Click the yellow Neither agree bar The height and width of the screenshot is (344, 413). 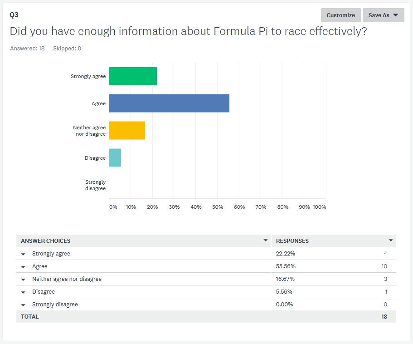pyautogui.click(x=127, y=131)
